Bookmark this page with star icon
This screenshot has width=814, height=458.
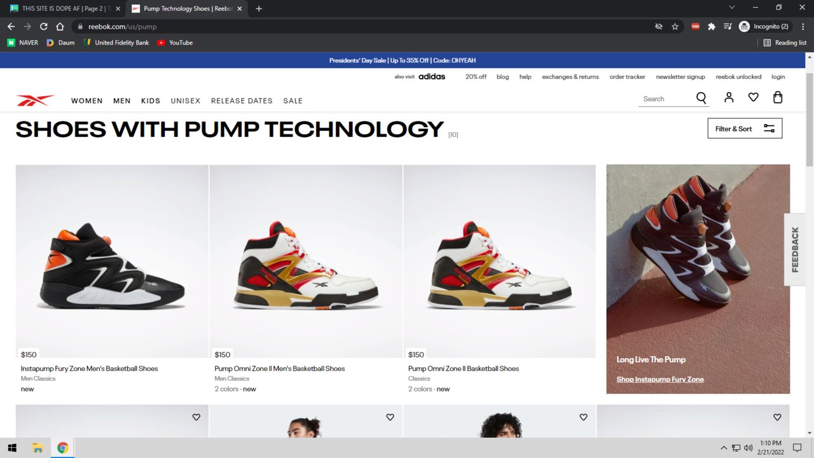pyautogui.click(x=675, y=27)
